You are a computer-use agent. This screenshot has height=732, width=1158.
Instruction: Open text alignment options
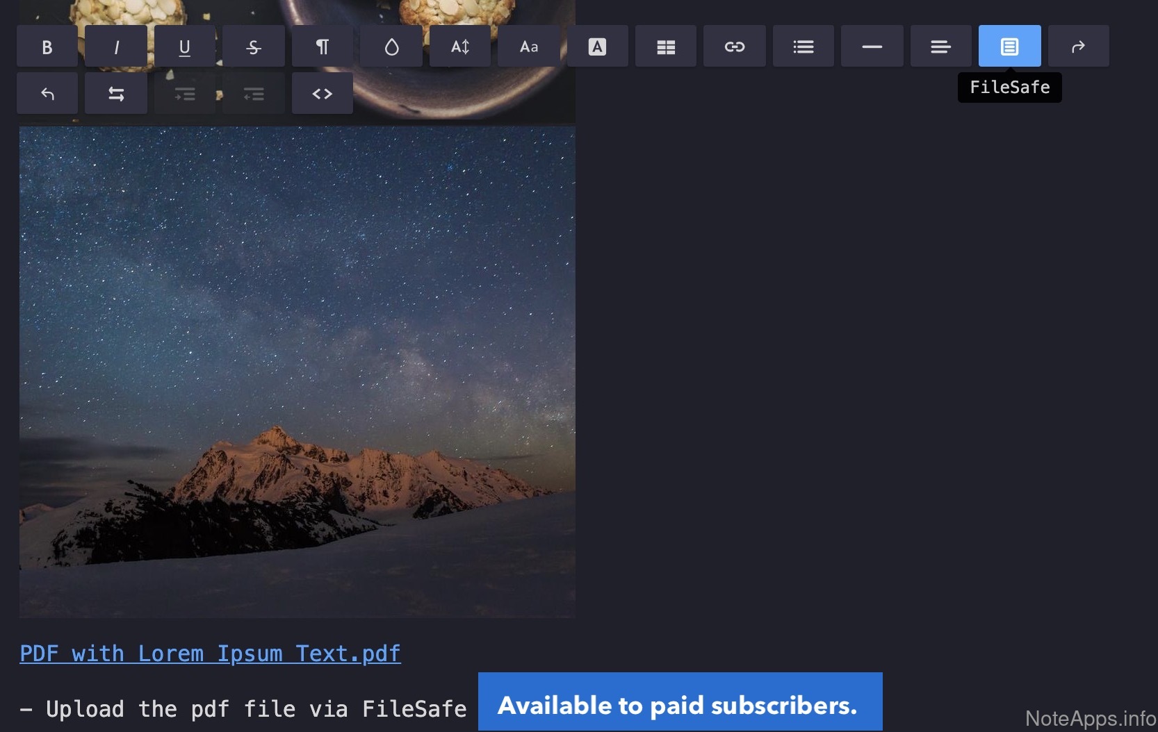tap(940, 47)
